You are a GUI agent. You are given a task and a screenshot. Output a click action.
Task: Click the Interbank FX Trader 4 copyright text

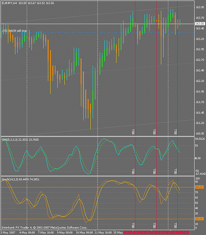pyautogui.click(x=44, y=227)
